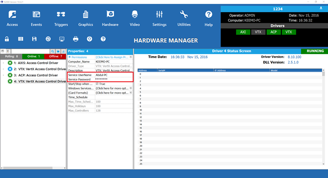The width and height of the screenshot is (328, 178).
Task: Click the blue gear icon of driver 2
Action: (x=10, y=69)
